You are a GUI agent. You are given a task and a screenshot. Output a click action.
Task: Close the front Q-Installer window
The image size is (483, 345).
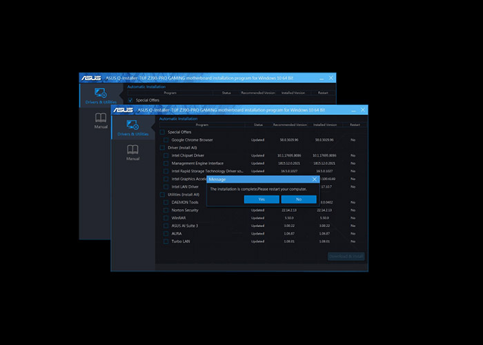tap(363, 110)
